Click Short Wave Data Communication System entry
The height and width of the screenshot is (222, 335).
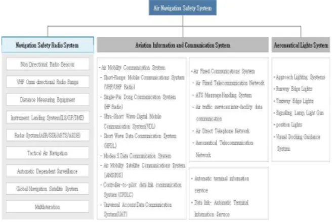click(139, 141)
